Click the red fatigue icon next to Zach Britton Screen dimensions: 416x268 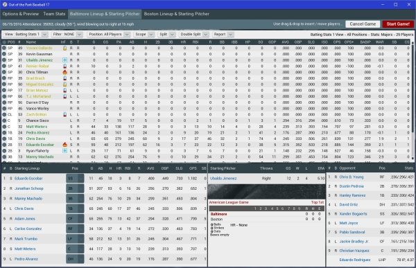[64, 114]
